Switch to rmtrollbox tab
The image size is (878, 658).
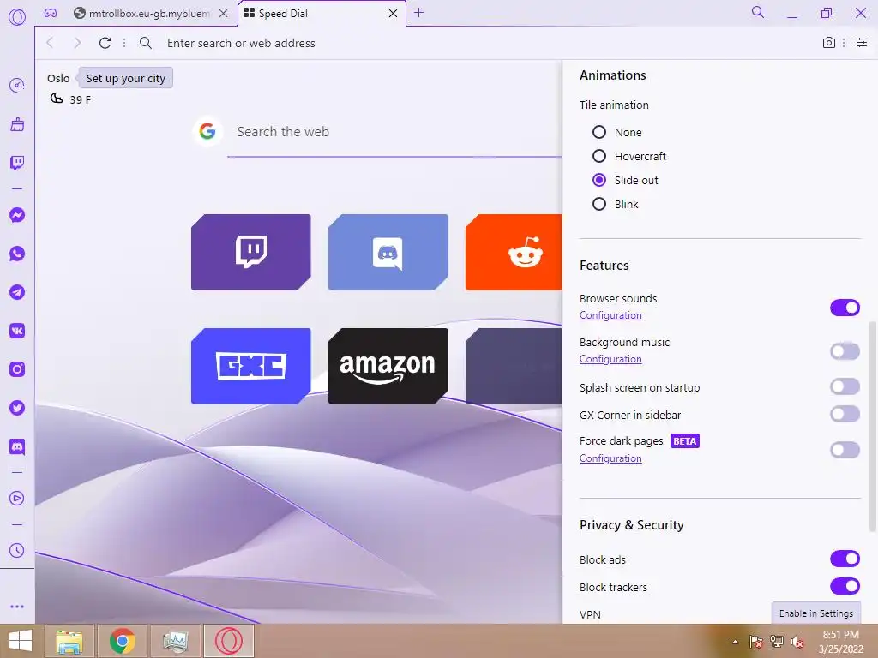pyautogui.click(x=151, y=14)
